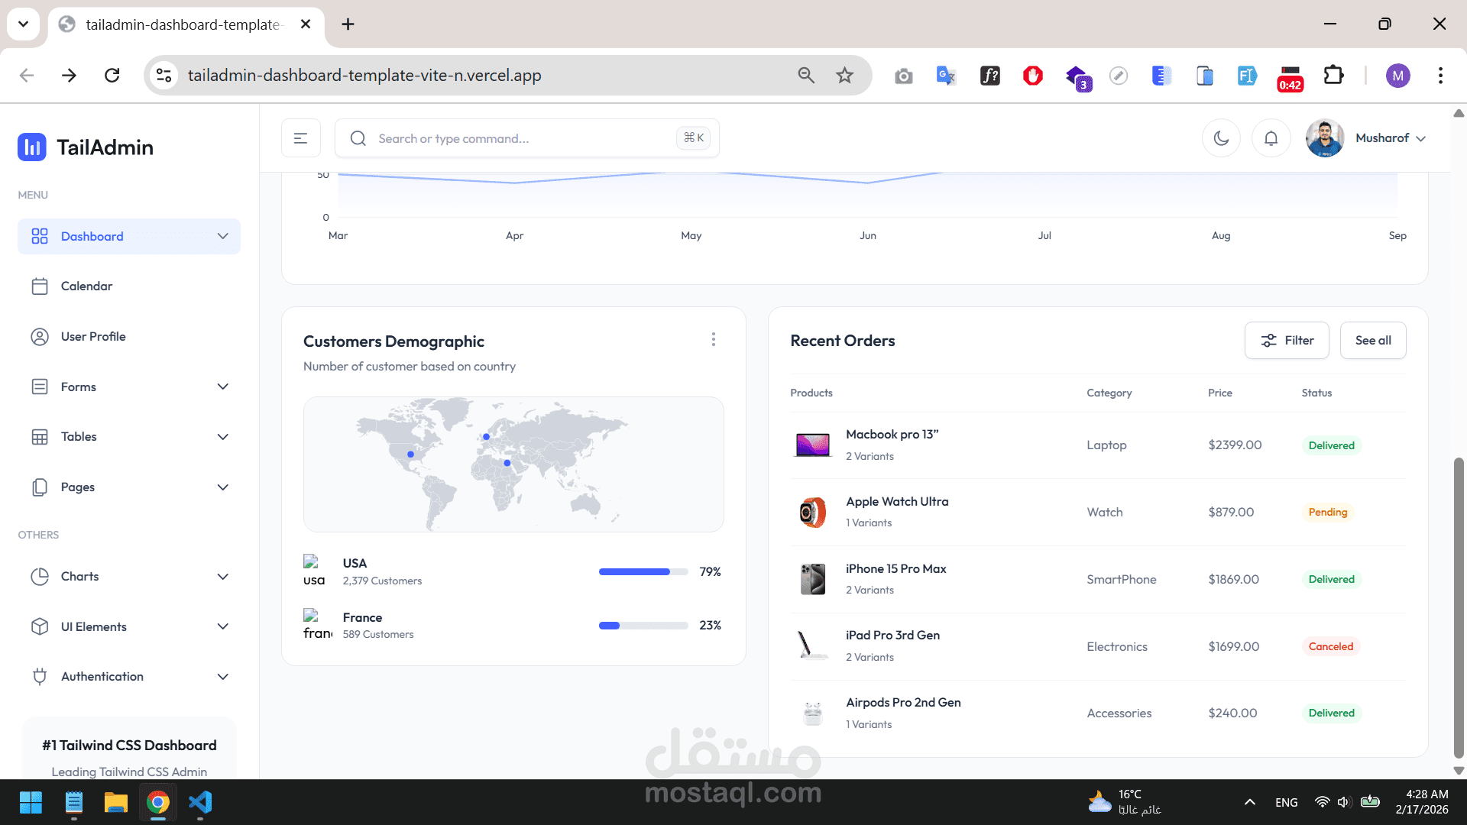Open Customers Demographic three-dot menu
Screen dimensions: 1467x825
[x=713, y=339]
